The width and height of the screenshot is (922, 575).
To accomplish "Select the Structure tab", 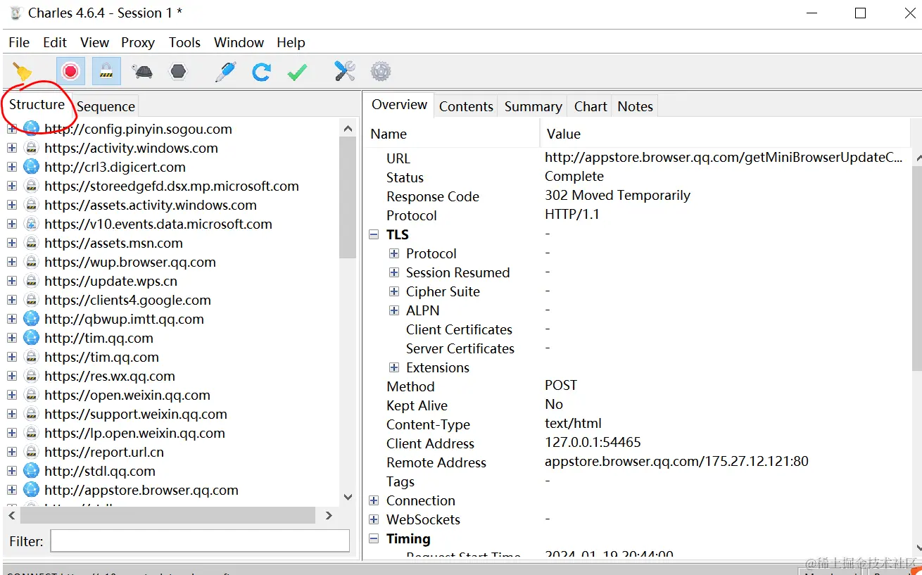I will pos(37,104).
